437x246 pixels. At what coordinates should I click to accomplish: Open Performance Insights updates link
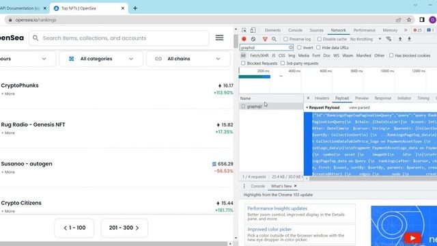277,208
